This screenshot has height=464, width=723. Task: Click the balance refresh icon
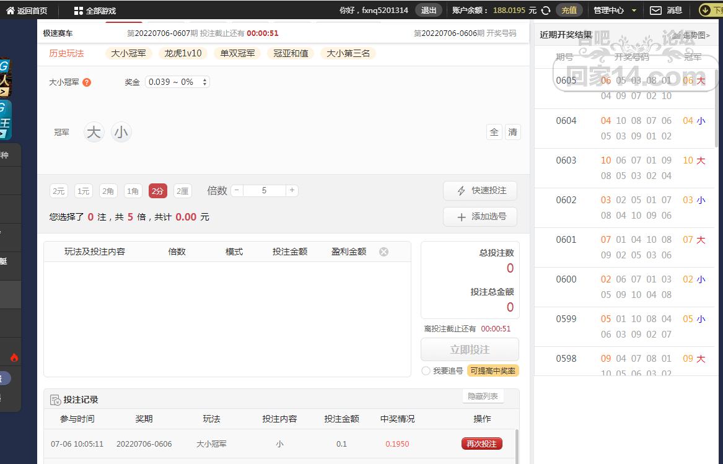546,10
